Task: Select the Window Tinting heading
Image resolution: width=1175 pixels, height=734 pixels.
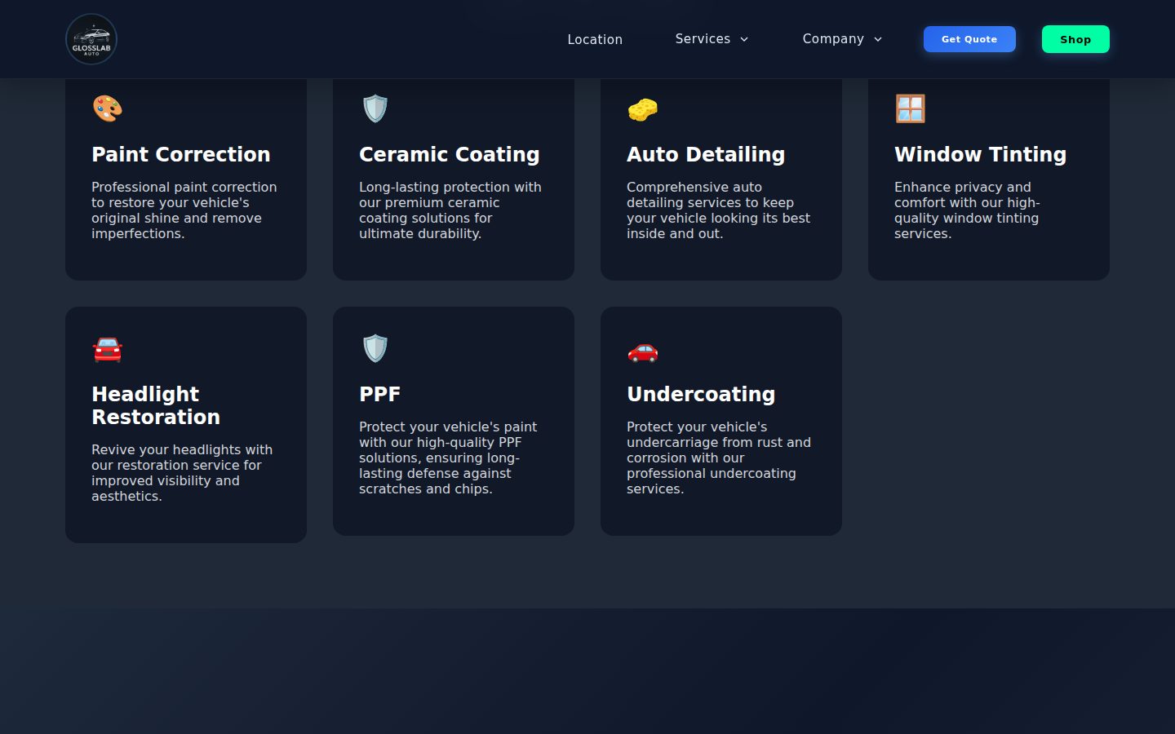Action: 980,154
